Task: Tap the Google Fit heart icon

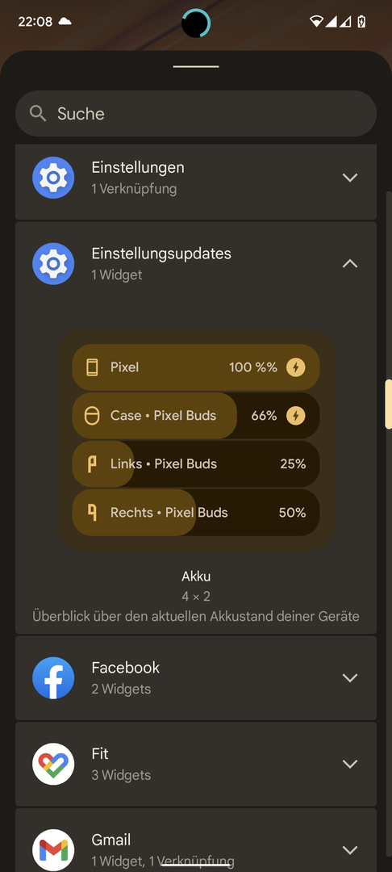Action: tap(53, 764)
